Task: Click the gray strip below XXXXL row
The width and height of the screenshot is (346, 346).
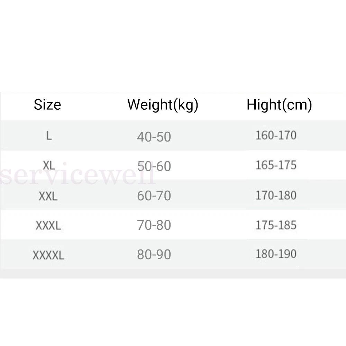Action: (173, 274)
